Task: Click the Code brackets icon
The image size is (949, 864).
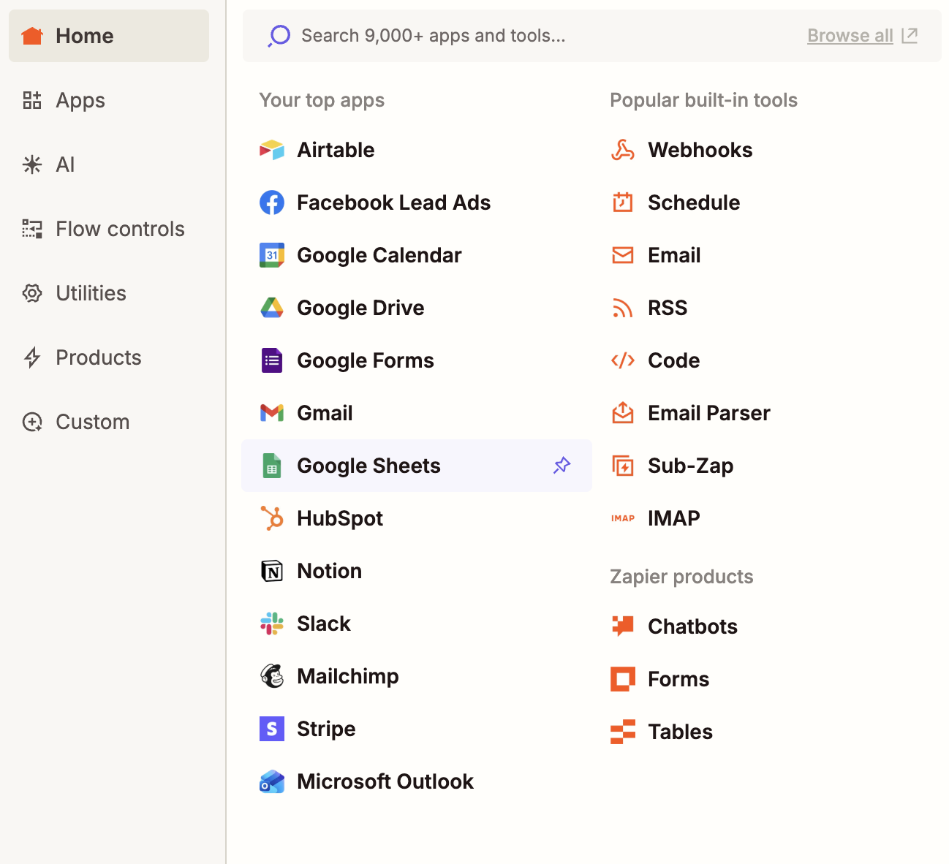Action: click(623, 360)
